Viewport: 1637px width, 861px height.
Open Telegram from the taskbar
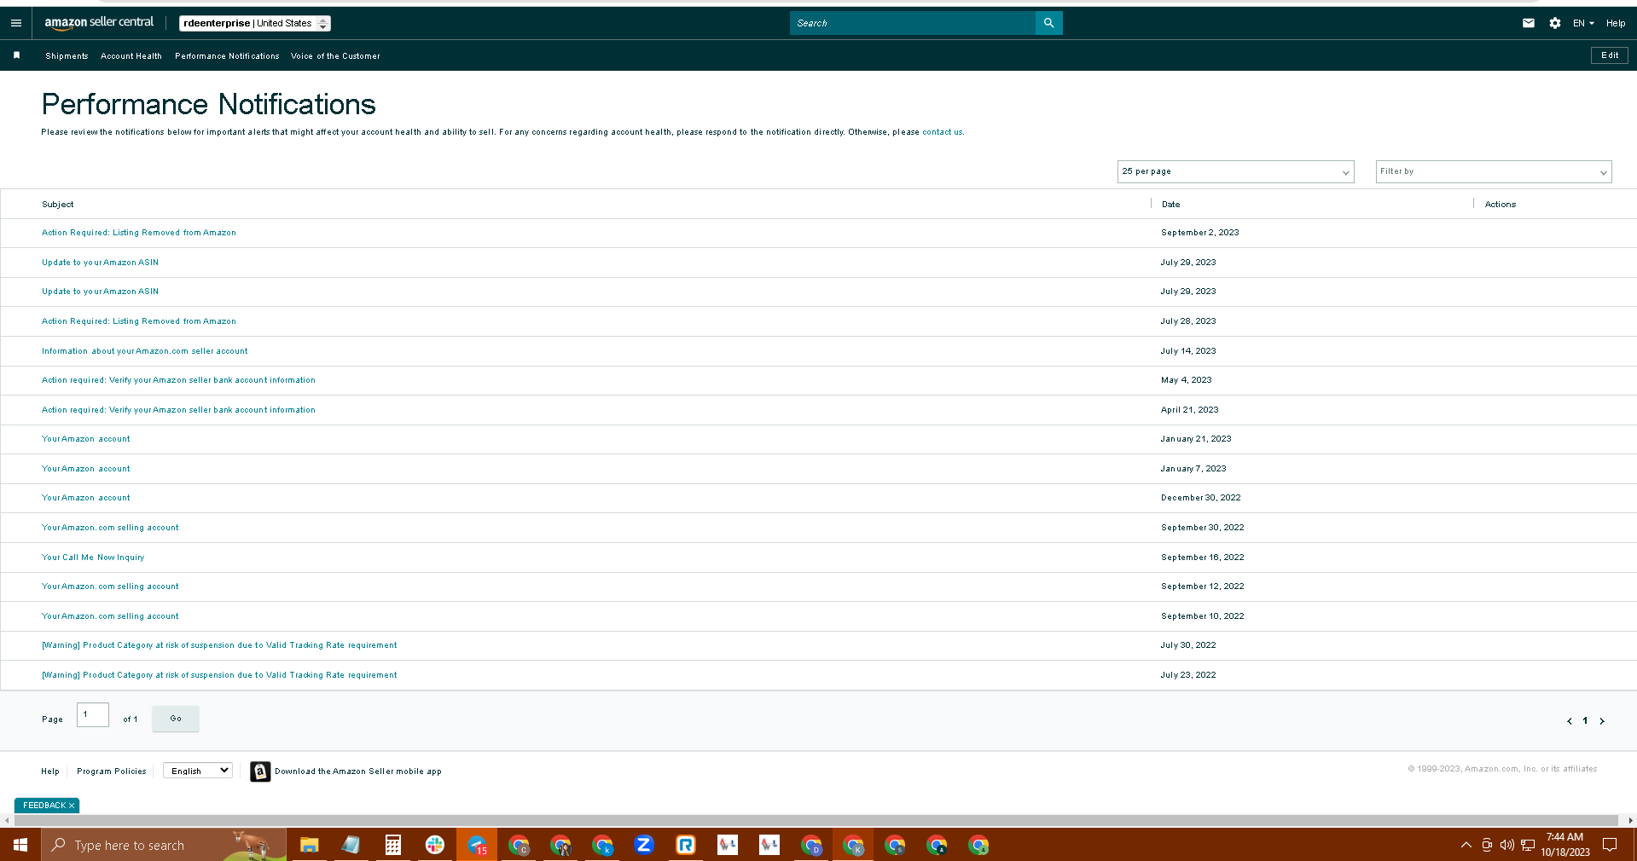tap(477, 845)
